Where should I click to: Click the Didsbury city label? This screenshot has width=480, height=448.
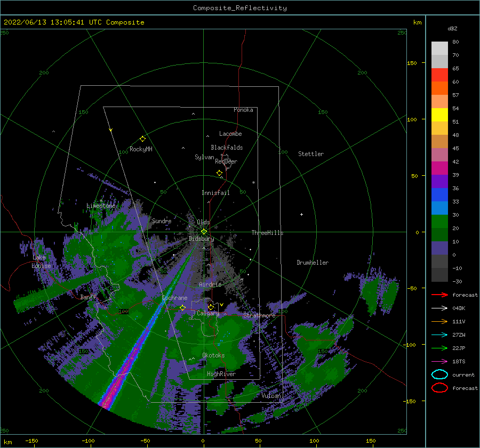pos(201,239)
